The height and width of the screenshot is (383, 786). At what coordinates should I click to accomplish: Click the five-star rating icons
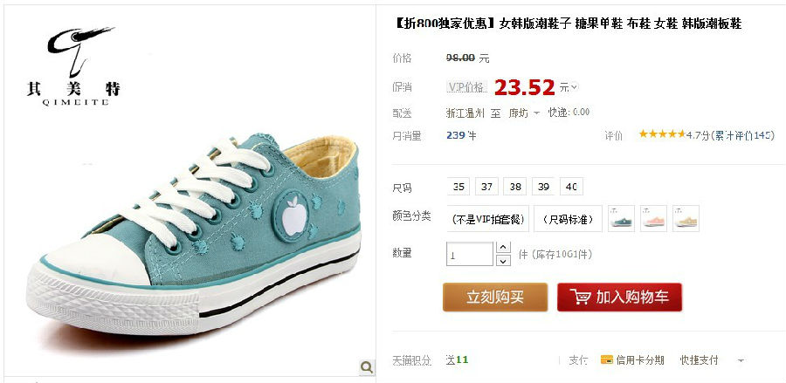662,134
